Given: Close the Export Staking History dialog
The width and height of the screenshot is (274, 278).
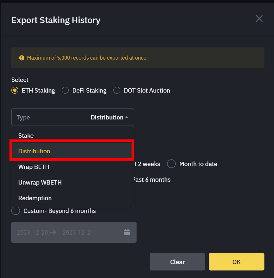Looking at the screenshot, I should [259, 19].
